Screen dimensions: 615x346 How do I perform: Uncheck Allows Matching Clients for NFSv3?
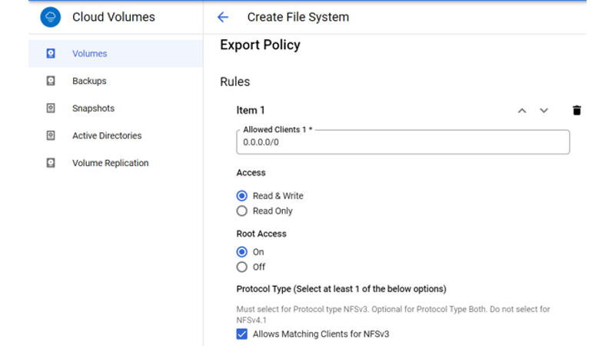click(242, 334)
